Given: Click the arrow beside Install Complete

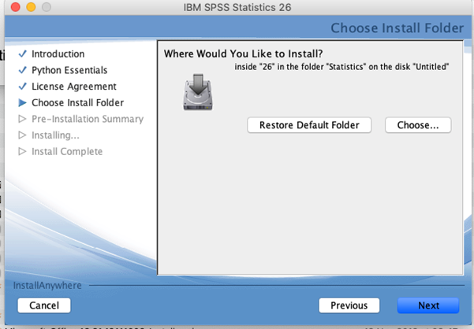Looking at the screenshot, I should point(22,151).
